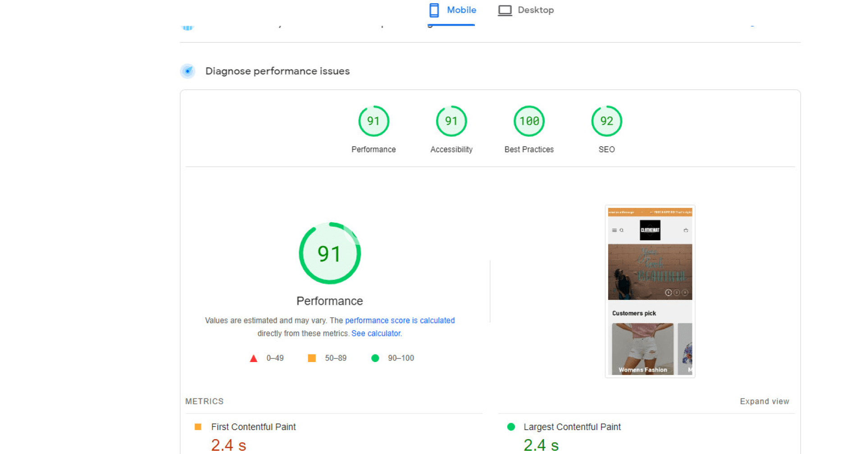Viewport: 865px width, 454px height.
Task: Open the mobile page screenshot thumbnail
Action: tap(650, 291)
